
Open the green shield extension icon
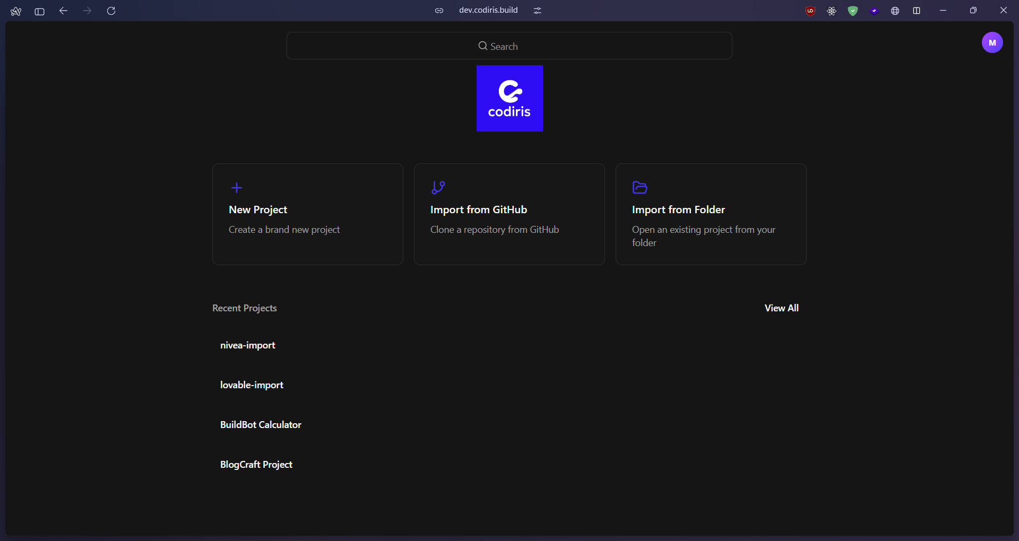[852, 11]
